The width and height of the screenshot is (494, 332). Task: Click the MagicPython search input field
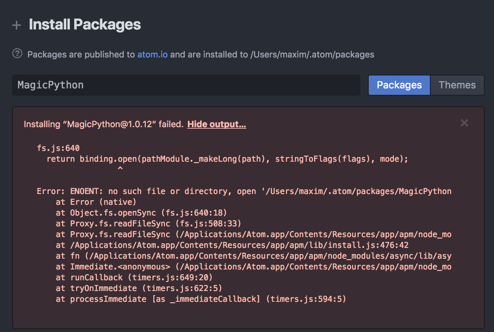[186, 85]
